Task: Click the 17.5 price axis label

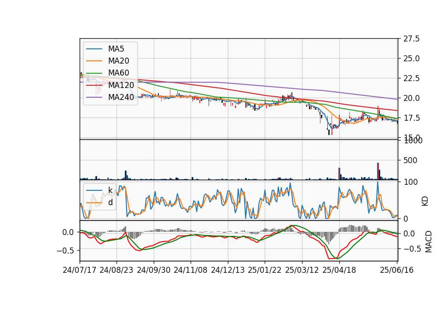Action: click(x=412, y=118)
